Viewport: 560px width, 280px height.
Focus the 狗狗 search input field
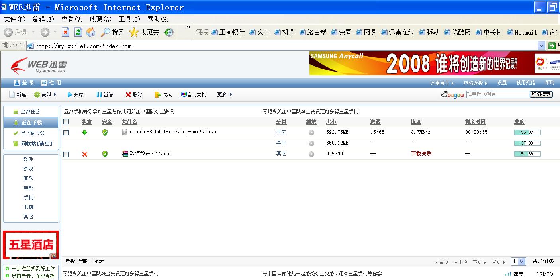(497, 94)
